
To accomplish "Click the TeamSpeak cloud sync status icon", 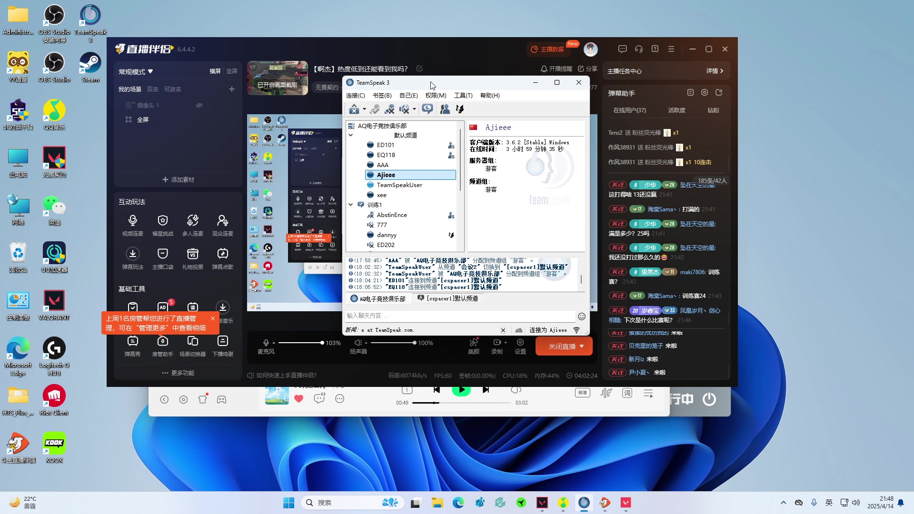I will (x=519, y=330).
